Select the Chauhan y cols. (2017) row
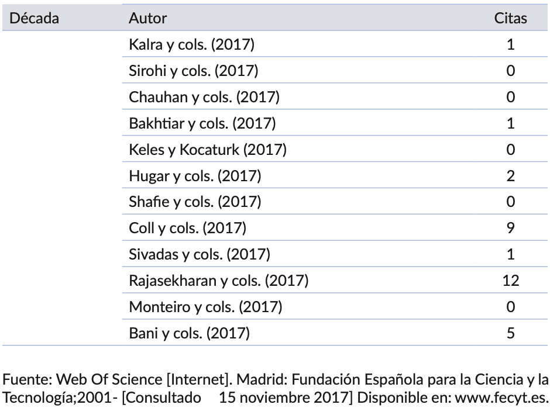 click(x=204, y=97)
